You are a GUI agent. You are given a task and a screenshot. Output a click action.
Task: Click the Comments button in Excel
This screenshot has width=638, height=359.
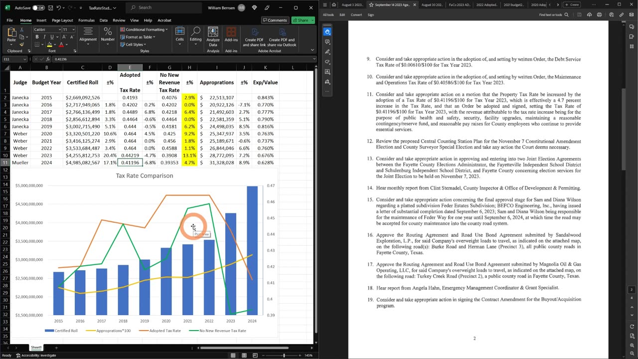[275, 20]
